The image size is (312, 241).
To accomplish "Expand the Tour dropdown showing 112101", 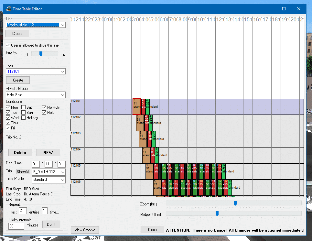I will (36, 71).
